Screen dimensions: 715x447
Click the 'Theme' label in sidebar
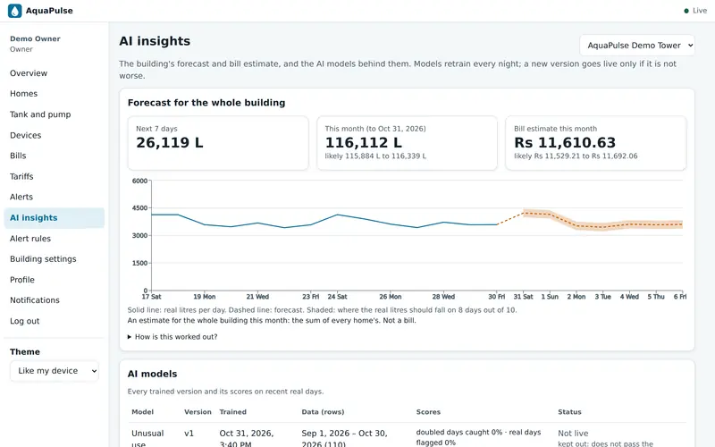tap(25, 351)
